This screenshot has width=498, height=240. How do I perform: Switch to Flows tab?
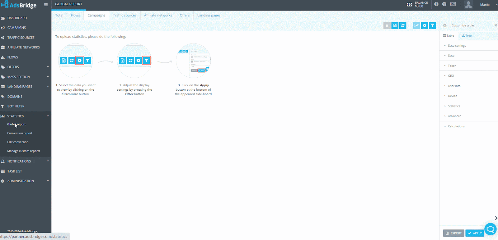click(x=75, y=15)
